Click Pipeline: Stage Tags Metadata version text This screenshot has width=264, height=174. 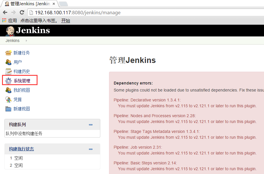157,131
